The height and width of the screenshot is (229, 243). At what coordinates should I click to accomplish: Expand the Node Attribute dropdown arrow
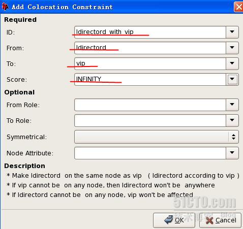[232, 153]
